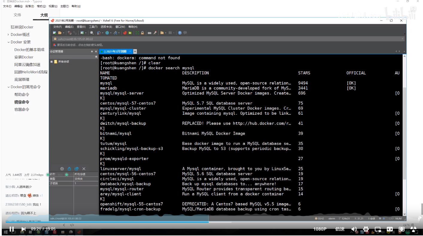The image size is (423, 236).
Task: Click the open folder icon in Xshell toolbar
Action: tap(60, 33)
